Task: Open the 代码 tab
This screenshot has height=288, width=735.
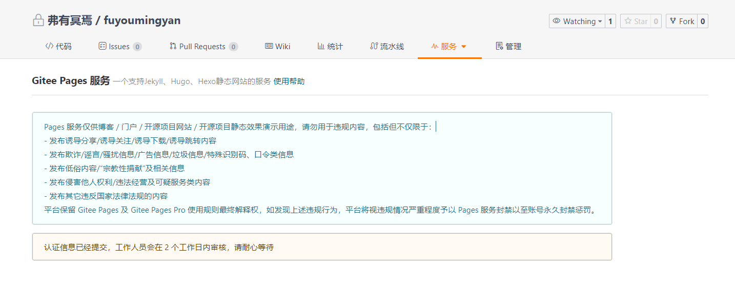Action: pyautogui.click(x=58, y=46)
